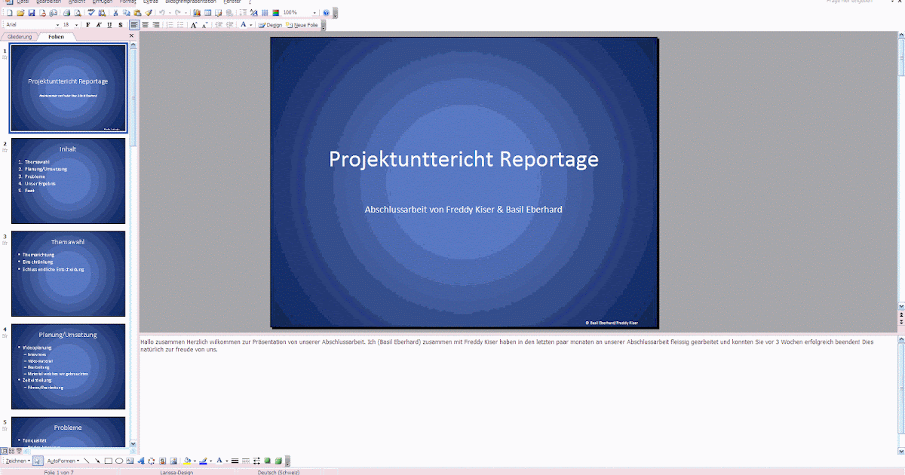Print the presentation using the printer icon

[66, 13]
